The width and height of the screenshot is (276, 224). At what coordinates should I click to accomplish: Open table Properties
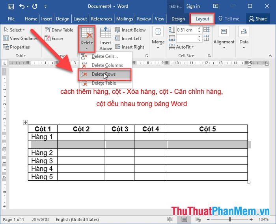click(17, 47)
